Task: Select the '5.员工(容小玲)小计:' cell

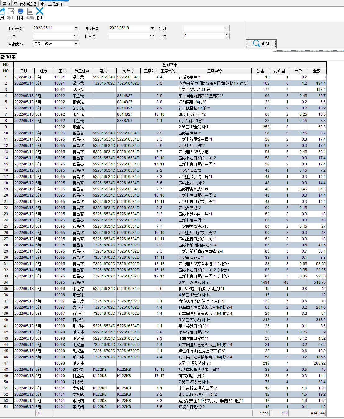Action: (214, 320)
